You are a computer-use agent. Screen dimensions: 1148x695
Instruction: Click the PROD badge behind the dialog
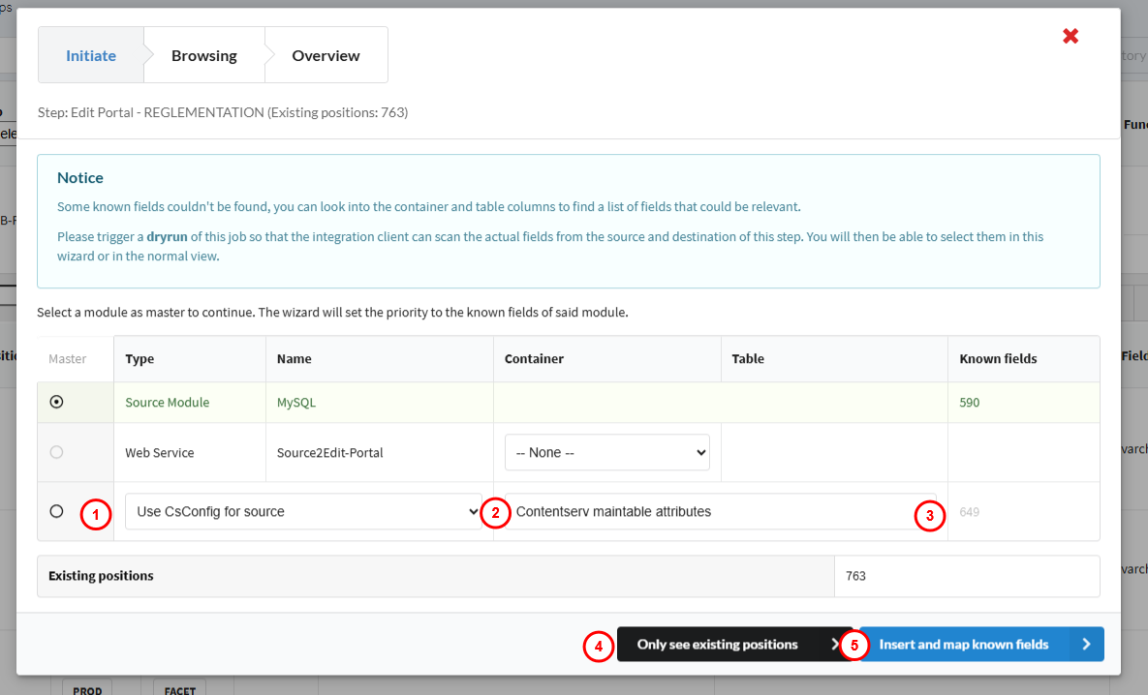(x=87, y=689)
